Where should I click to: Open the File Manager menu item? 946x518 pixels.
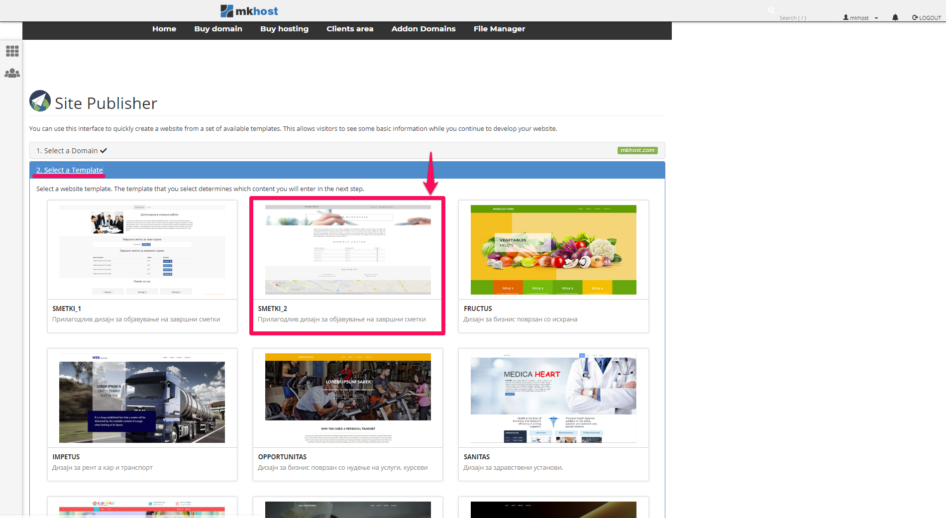[499, 29]
